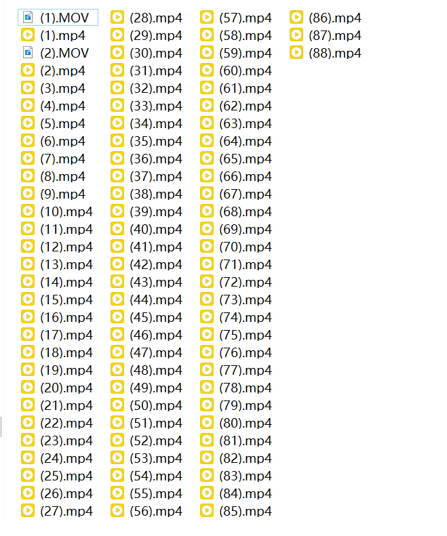
Task: Click the video icon beside (86).mp4
Action: [296, 18]
